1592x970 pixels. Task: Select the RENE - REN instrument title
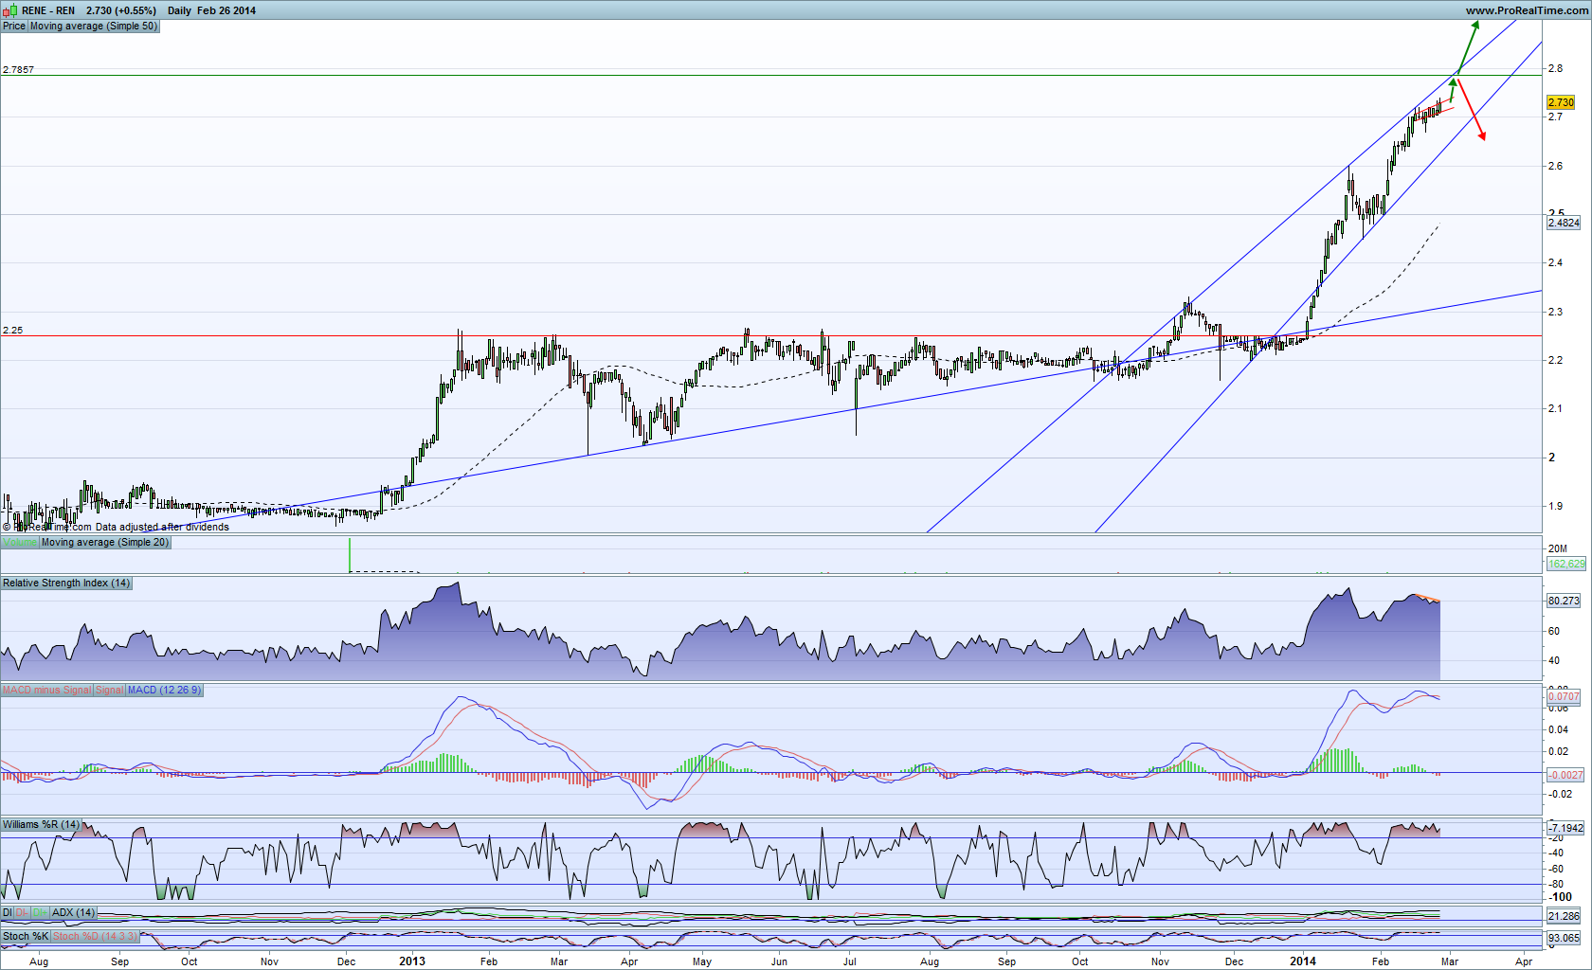tap(48, 10)
